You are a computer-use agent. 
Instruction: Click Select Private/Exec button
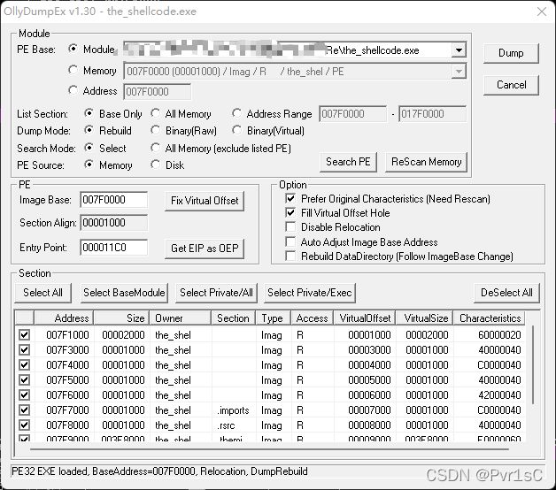(x=310, y=293)
